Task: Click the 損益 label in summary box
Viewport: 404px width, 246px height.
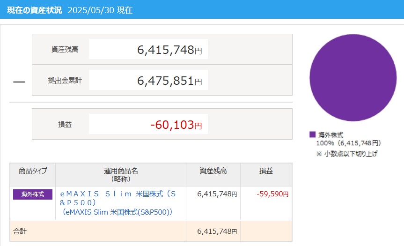Action: click(x=65, y=125)
